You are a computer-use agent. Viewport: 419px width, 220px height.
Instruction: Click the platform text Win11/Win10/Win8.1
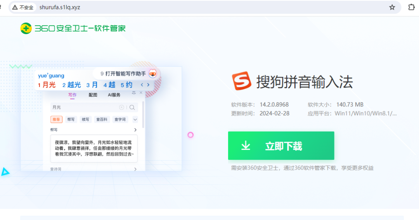coord(365,113)
